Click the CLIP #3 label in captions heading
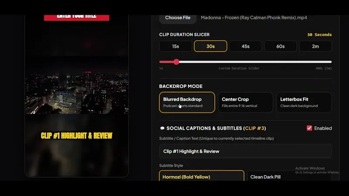The height and width of the screenshot is (196, 349). 255,128
